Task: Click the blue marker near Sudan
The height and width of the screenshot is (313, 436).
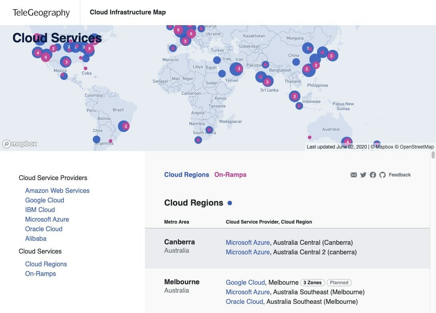Action: pyautogui.click(x=222, y=74)
